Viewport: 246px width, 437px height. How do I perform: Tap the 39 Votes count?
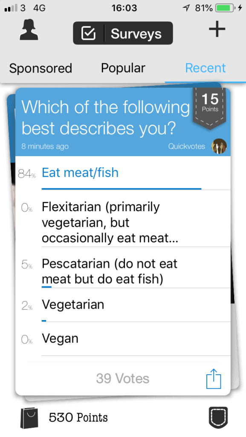tap(123, 379)
